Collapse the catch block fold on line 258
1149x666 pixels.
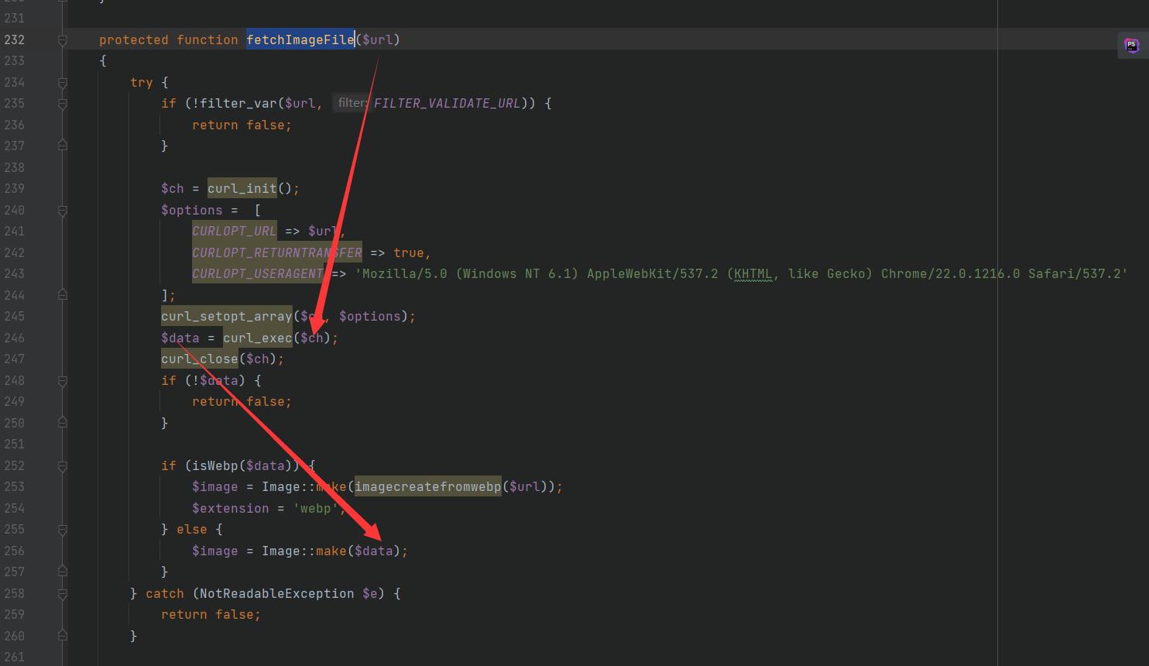(63, 594)
